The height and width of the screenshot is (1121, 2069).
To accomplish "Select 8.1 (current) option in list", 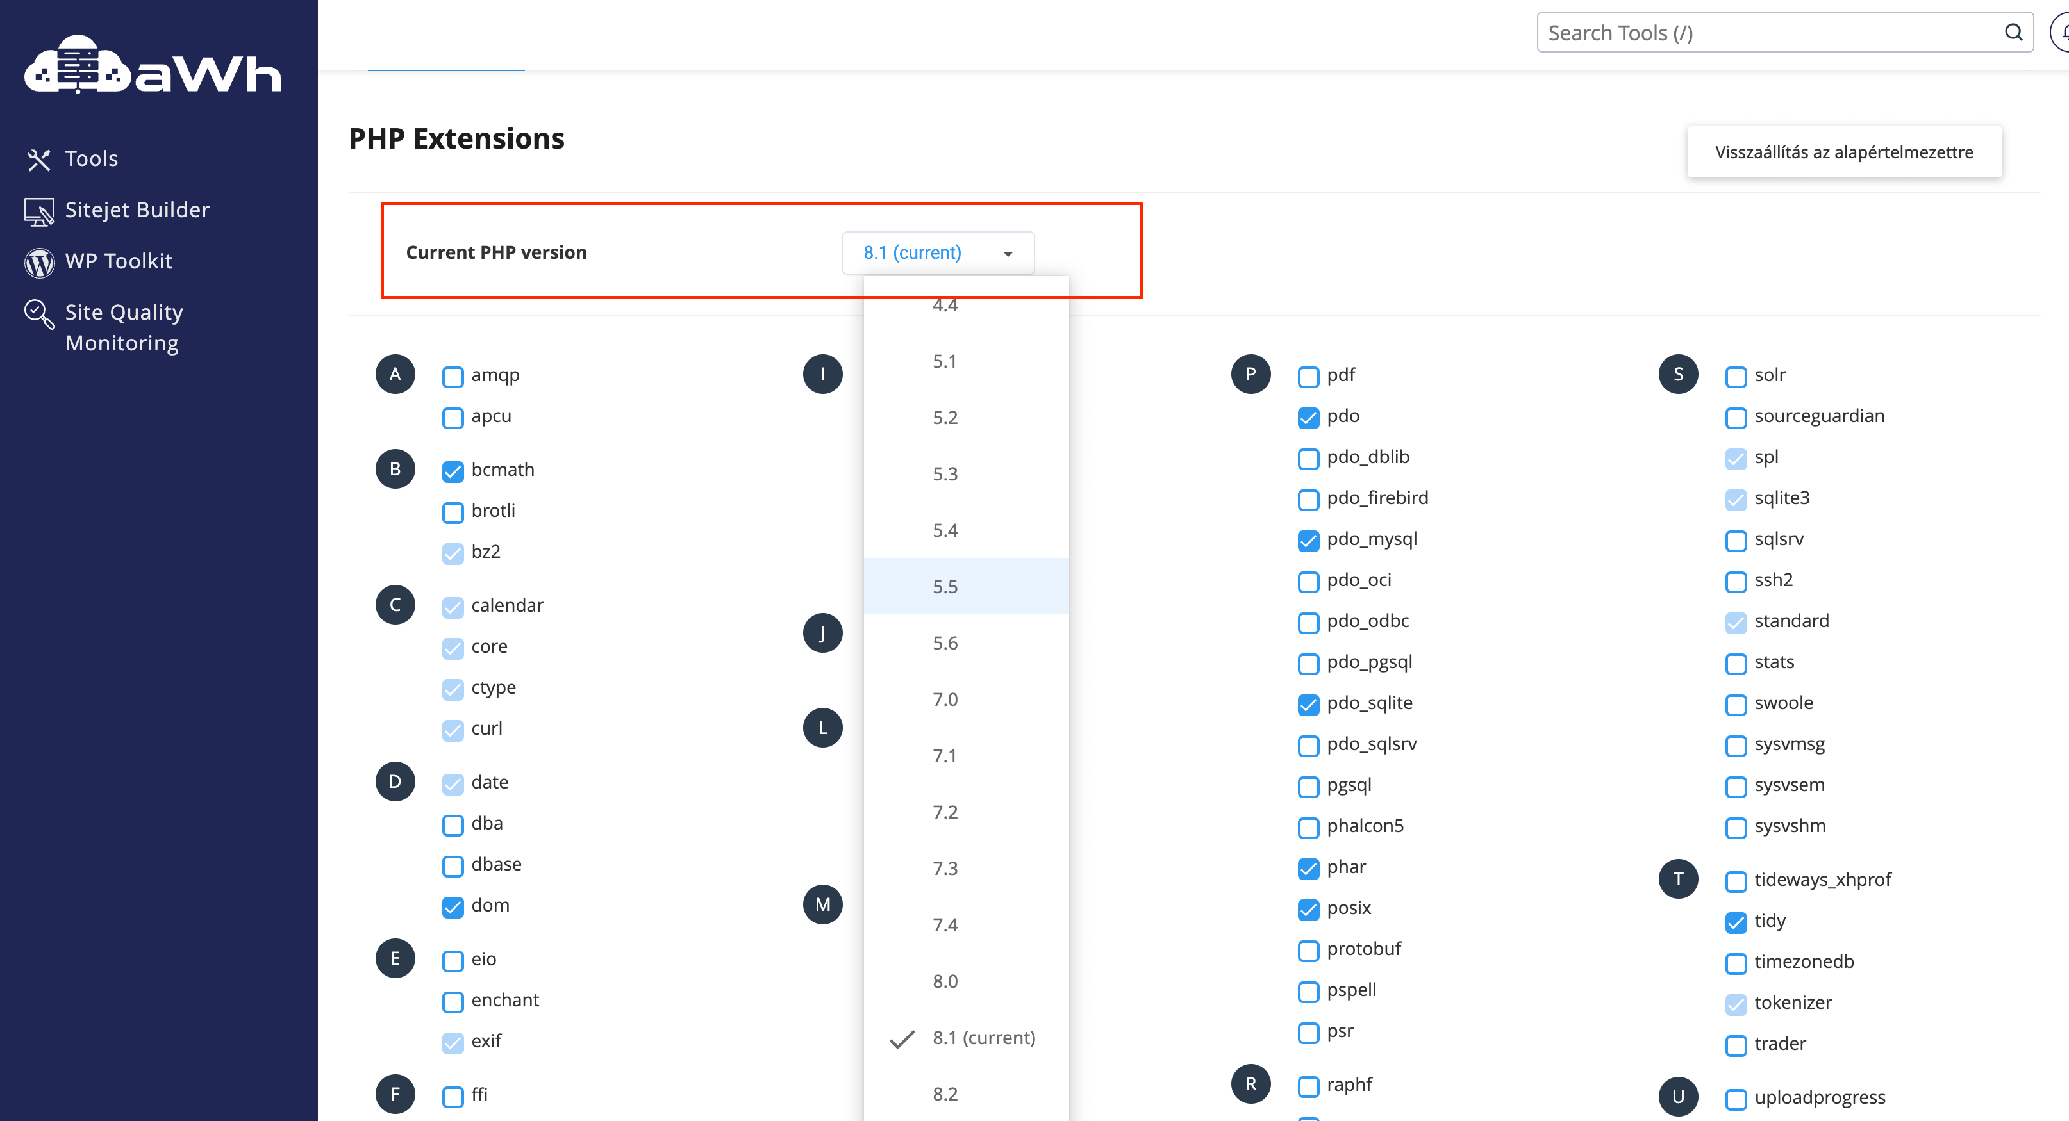I will tap(965, 1038).
